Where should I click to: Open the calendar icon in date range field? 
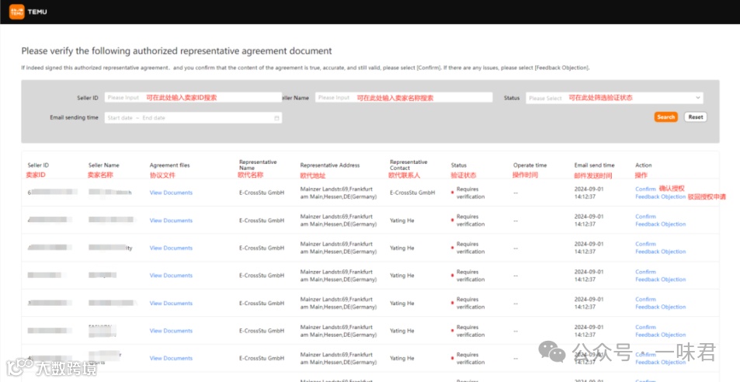pyautogui.click(x=276, y=118)
